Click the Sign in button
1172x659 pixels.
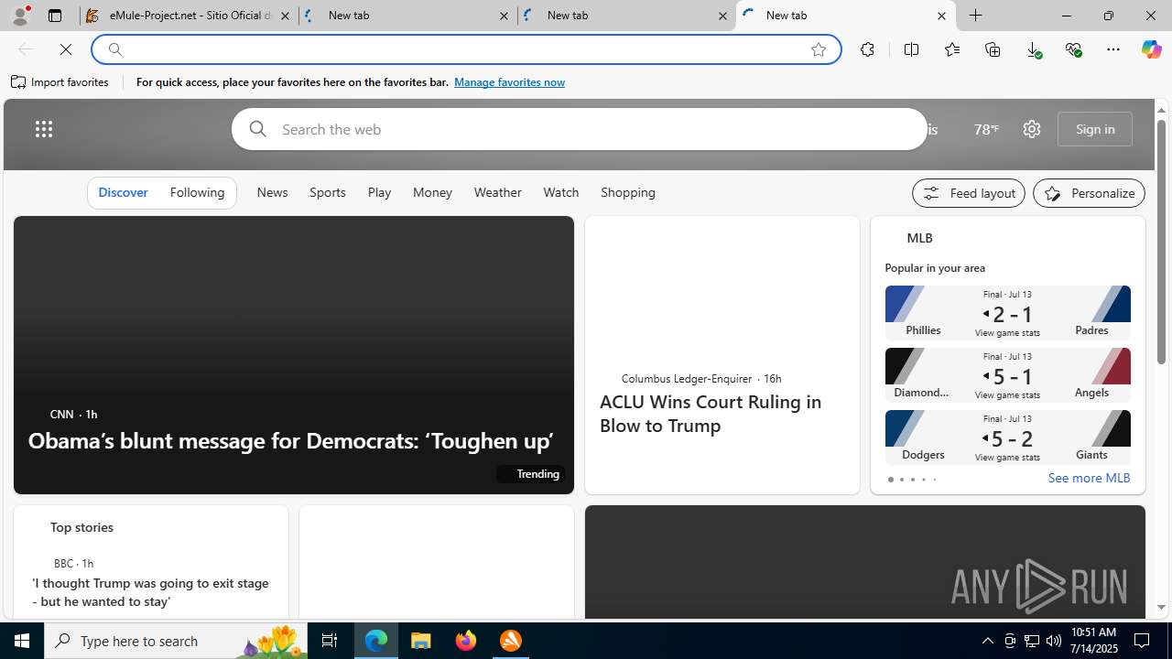point(1095,129)
